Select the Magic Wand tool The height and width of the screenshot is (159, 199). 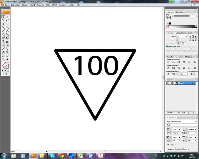(3, 20)
